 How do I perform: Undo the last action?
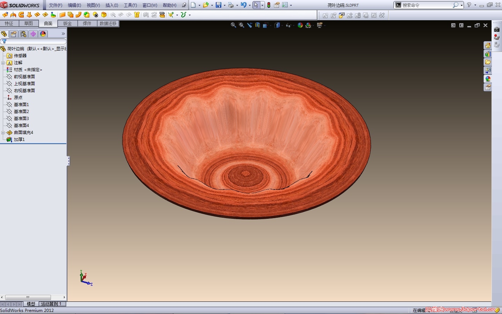coord(244,5)
